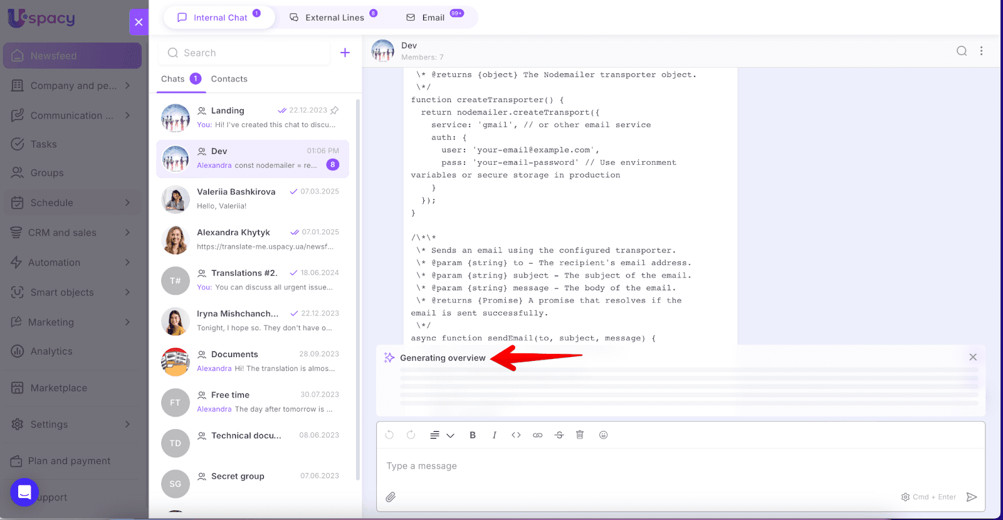Click the send message arrow icon
1003x520 pixels.
point(972,497)
